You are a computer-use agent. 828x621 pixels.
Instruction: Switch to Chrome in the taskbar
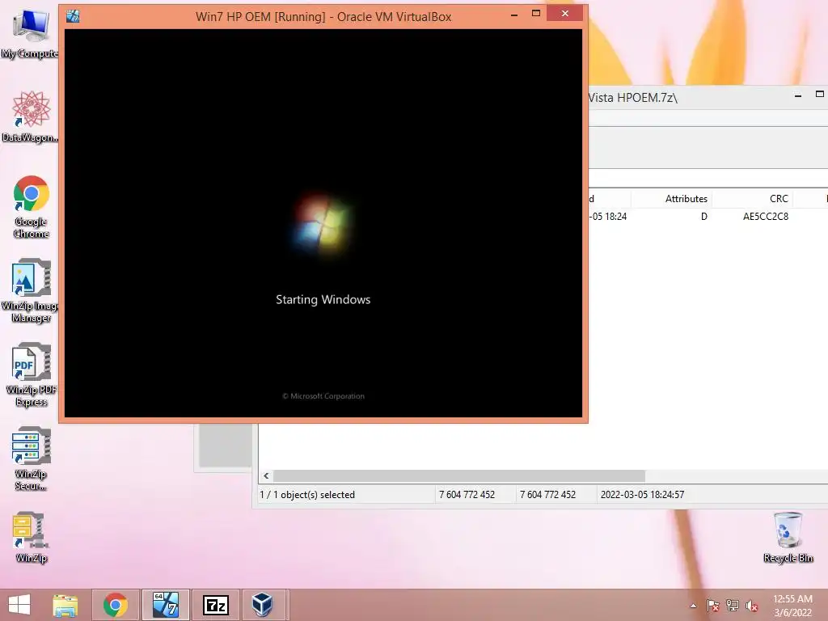coord(116,605)
